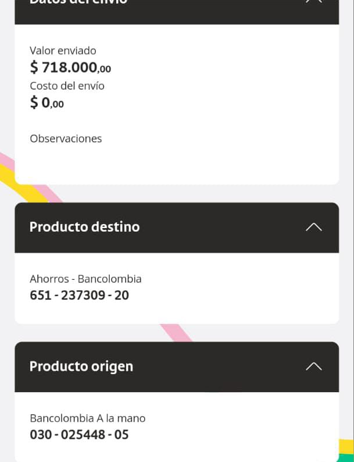The width and height of the screenshot is (354, 462).
Task: Tap the Observaciones label
Action: click(x=66, y=138)
